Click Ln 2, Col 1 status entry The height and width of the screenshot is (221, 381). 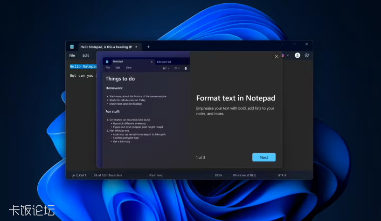79,175
